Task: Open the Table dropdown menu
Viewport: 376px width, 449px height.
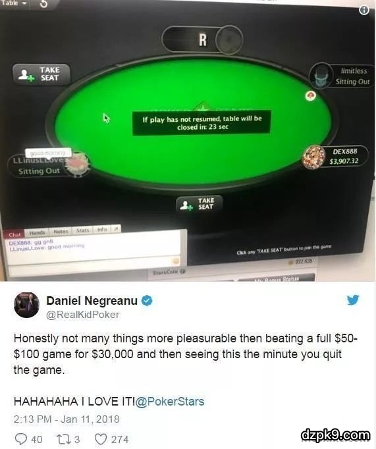Action: click(14, 3)
